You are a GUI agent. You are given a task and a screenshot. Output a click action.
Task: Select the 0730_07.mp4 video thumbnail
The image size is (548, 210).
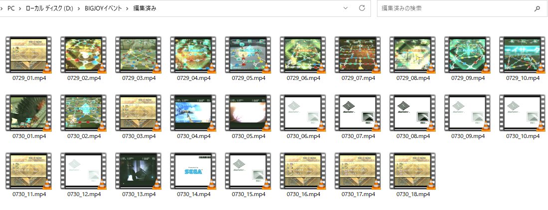(x=358, y=113)
